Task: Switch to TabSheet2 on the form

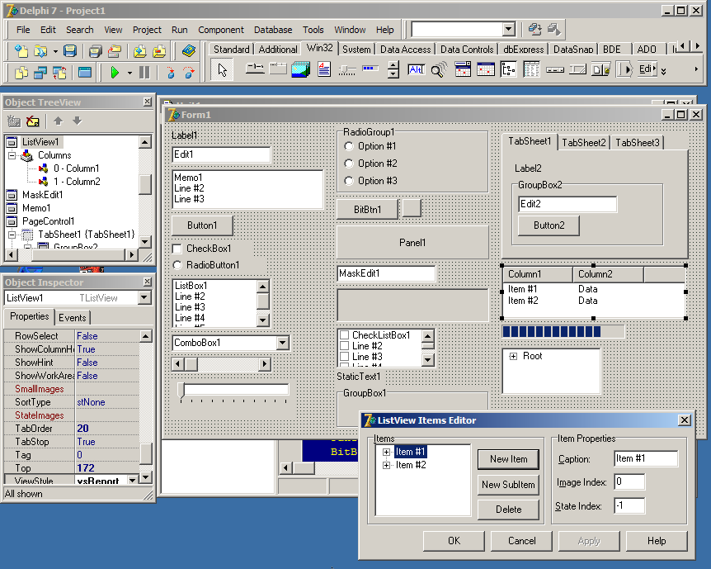Action: [584, 143]
